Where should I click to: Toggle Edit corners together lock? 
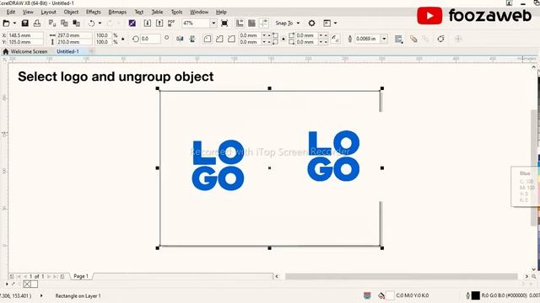click(283, 39)
